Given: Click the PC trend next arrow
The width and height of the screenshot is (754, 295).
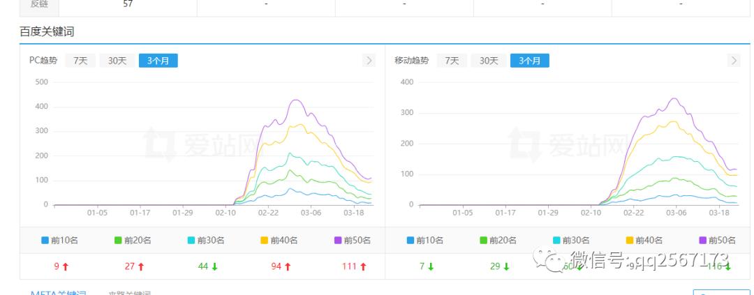Looking at the screenshot, I should [x=369, y=61].
